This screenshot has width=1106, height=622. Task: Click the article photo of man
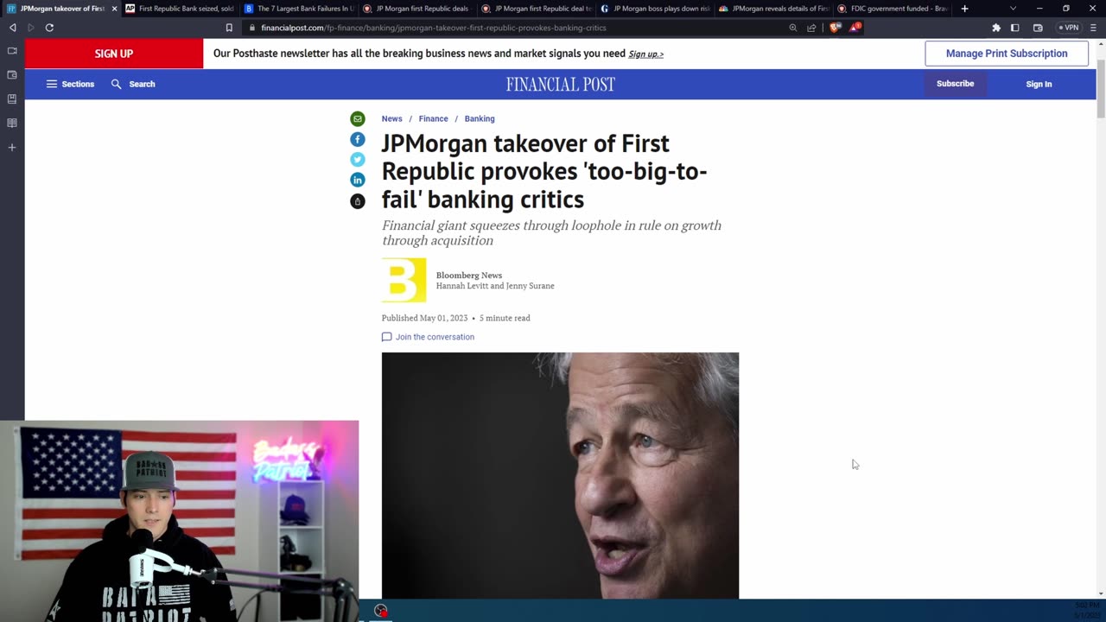tap(560, 475)
